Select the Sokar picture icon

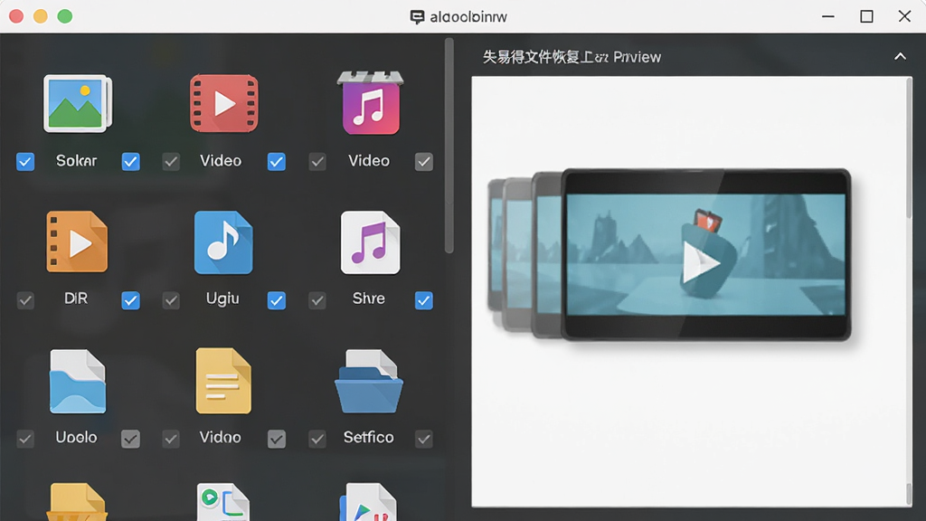point(78,103)
